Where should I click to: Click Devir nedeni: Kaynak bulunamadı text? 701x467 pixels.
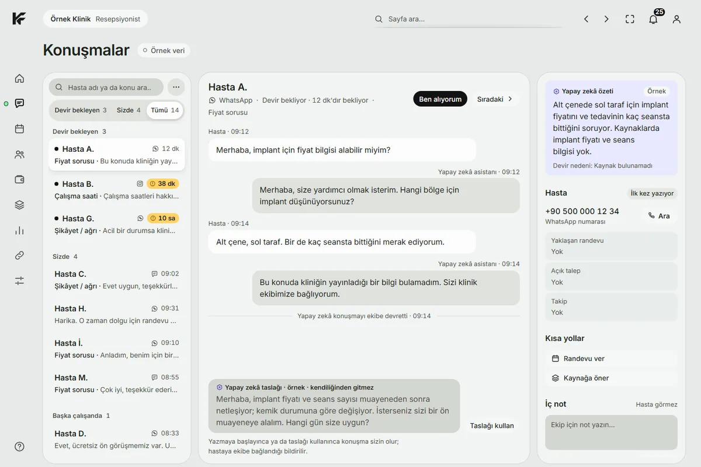coord(602,166)
